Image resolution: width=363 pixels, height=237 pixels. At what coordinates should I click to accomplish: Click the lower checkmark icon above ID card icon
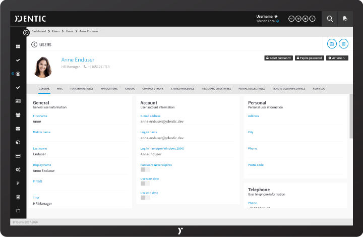pos(18,87)
